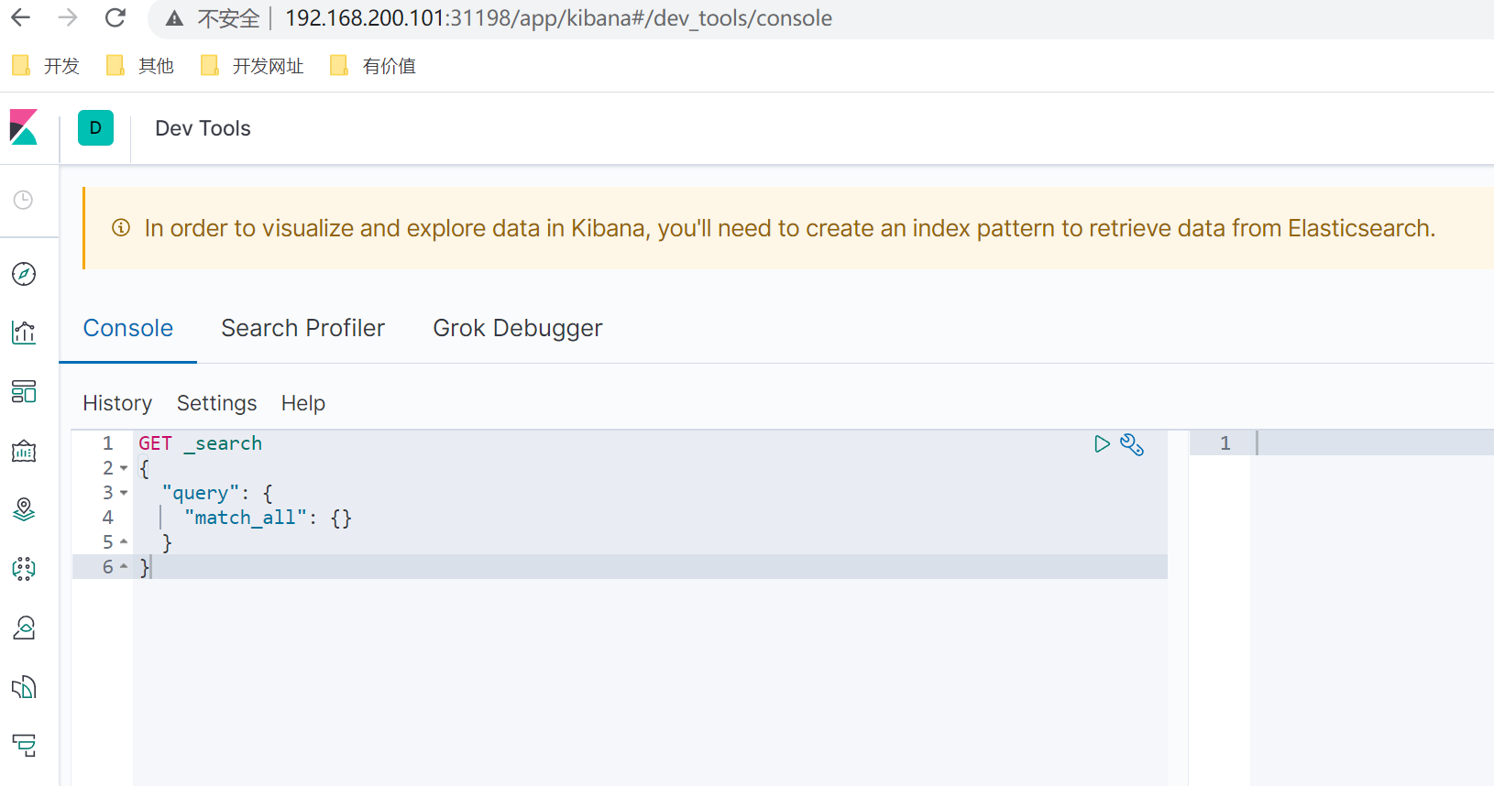The height and width of the screenshot is (786, 1494).
Task: Click browser back arrow
Action: click(x=20, y=17)
